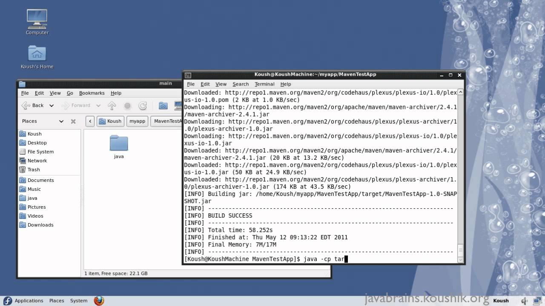Click the Stop loading icon

[x=127, y=105]
